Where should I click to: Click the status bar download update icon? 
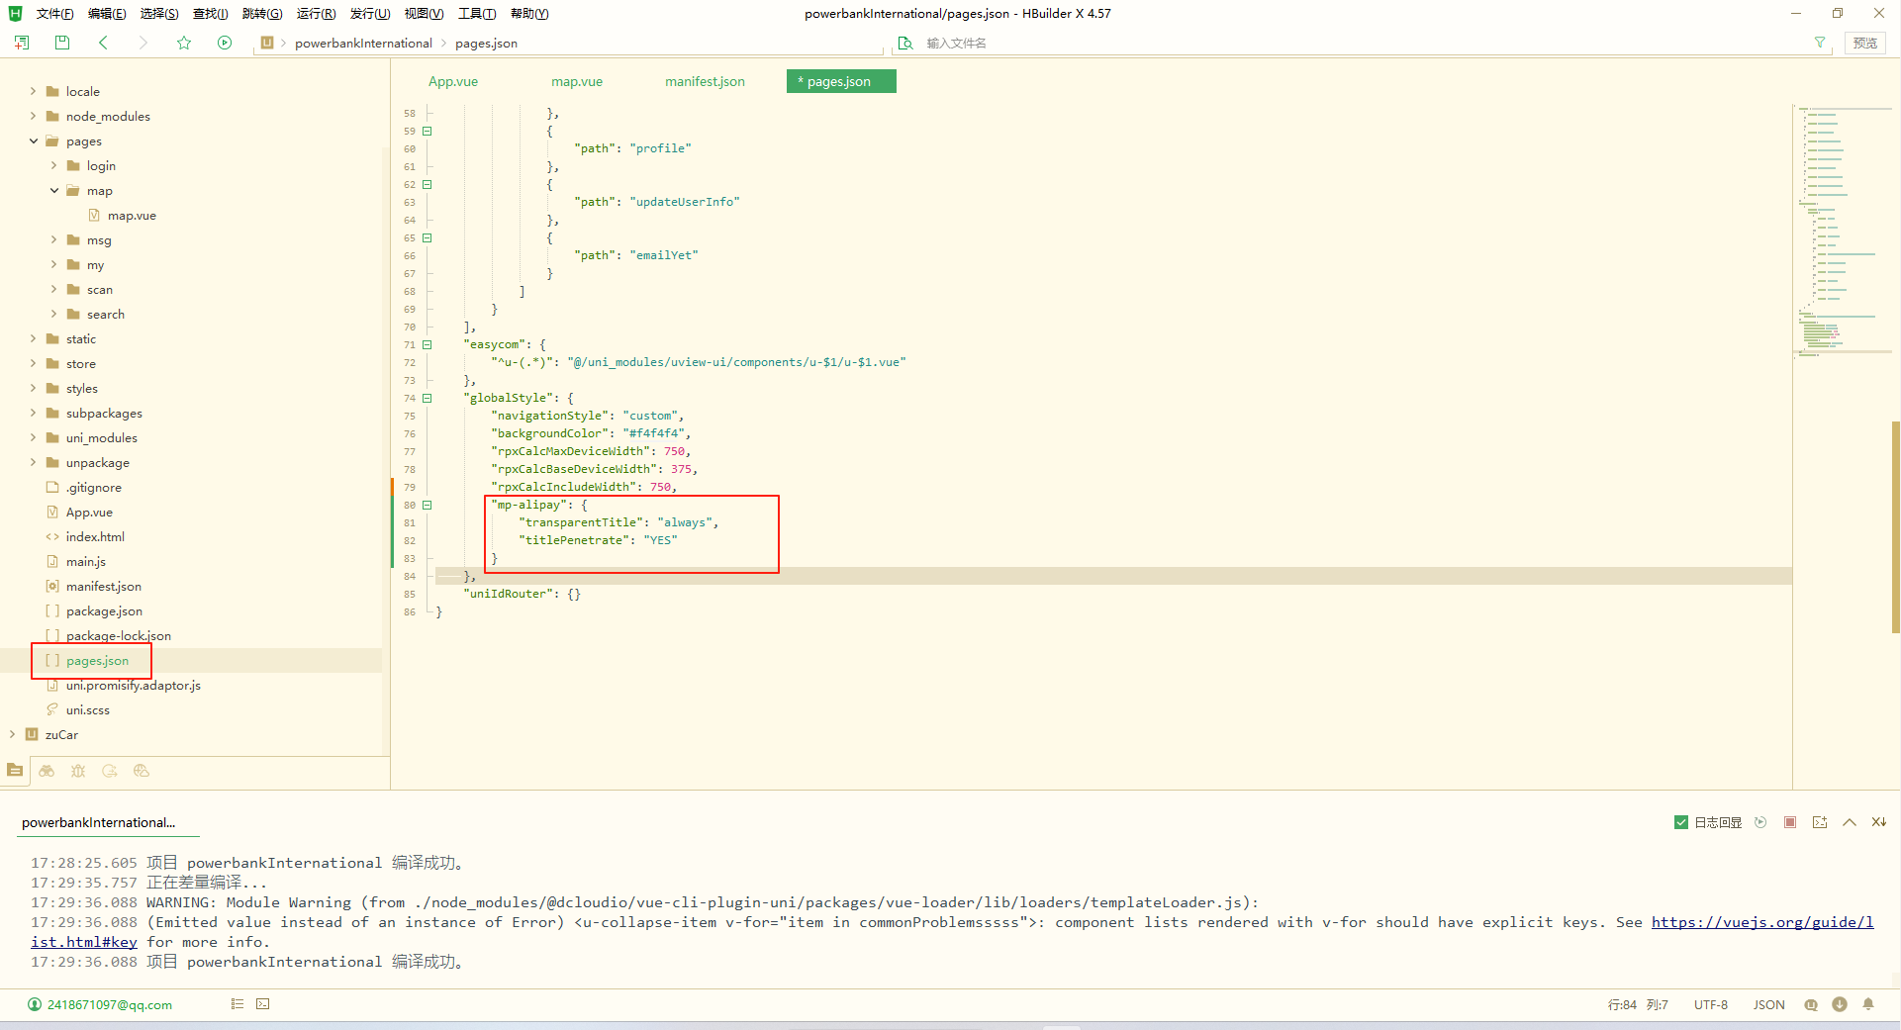tap(1840, 1004)
